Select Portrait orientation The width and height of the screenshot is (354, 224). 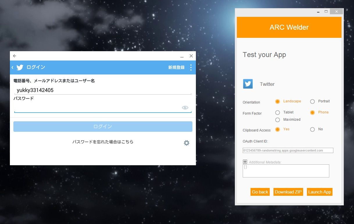click(312, 102)
